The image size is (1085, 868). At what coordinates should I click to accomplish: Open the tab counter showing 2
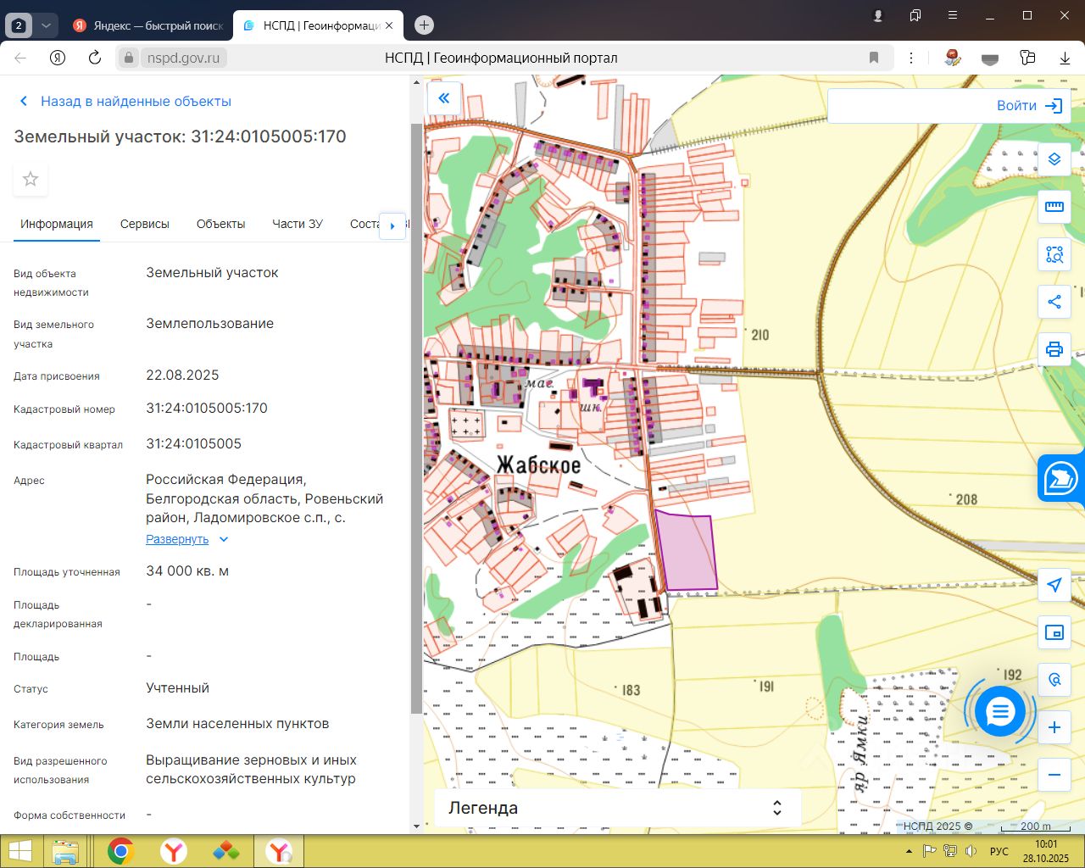[19, 25]
